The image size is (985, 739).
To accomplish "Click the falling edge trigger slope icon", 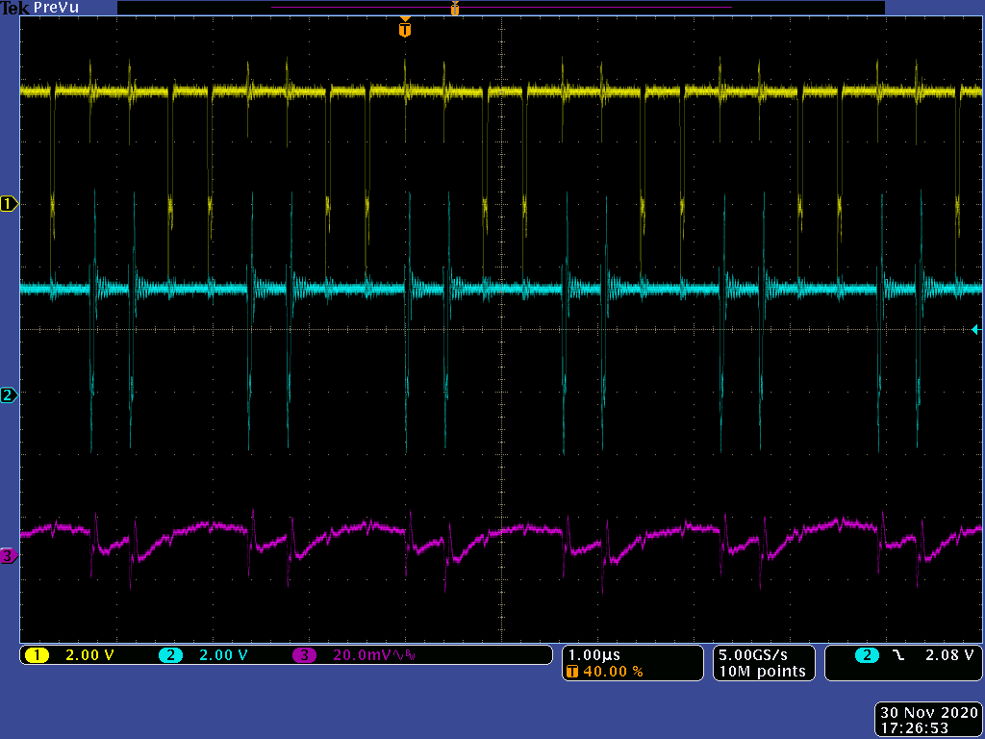I will point(899,655).
